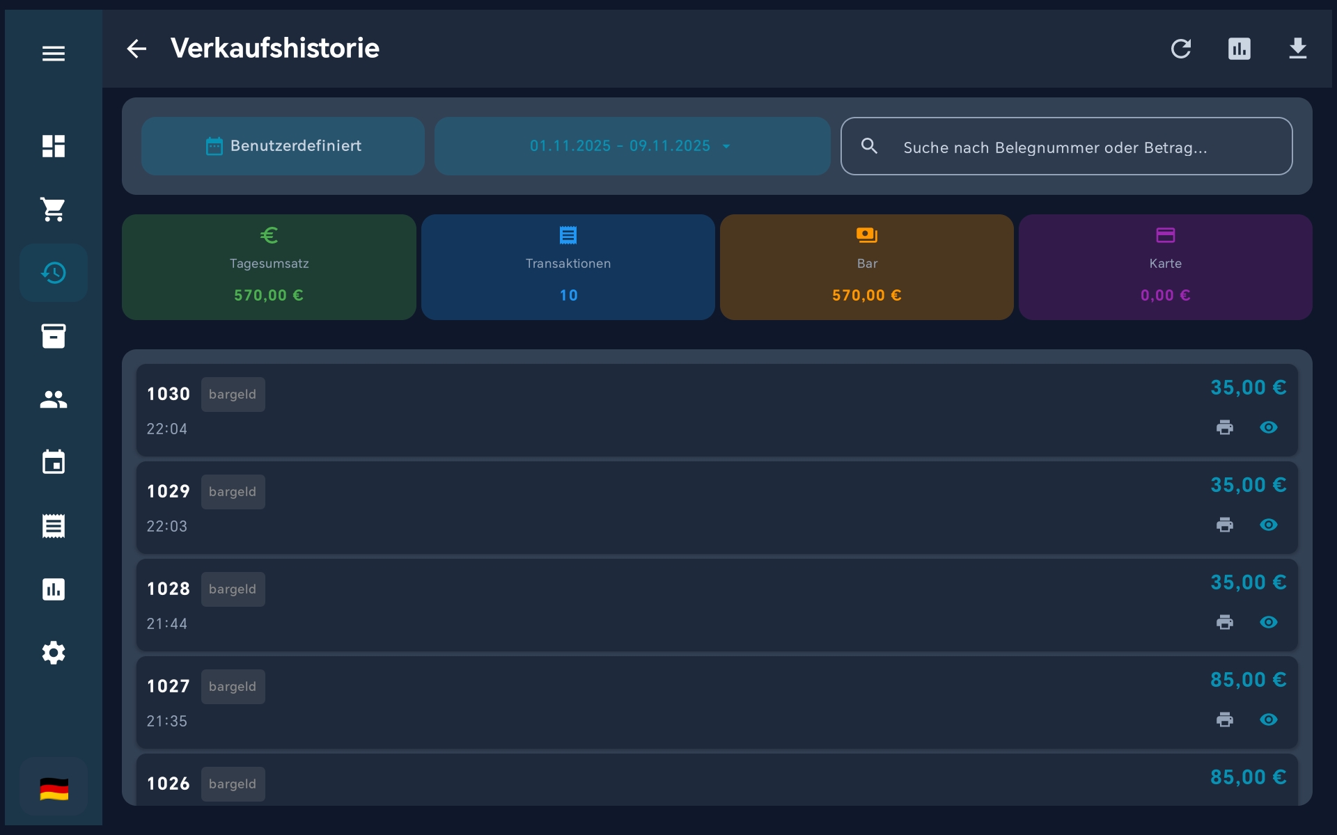Show details of receipt 1029
The height and width of the screenshot is (835, 1337).
[x=1269, y=525]
